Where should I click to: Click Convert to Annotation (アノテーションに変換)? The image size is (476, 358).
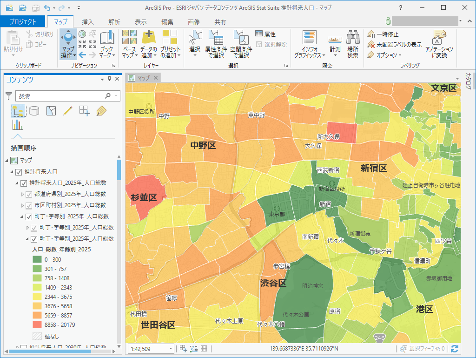click(x=439, y=44)
